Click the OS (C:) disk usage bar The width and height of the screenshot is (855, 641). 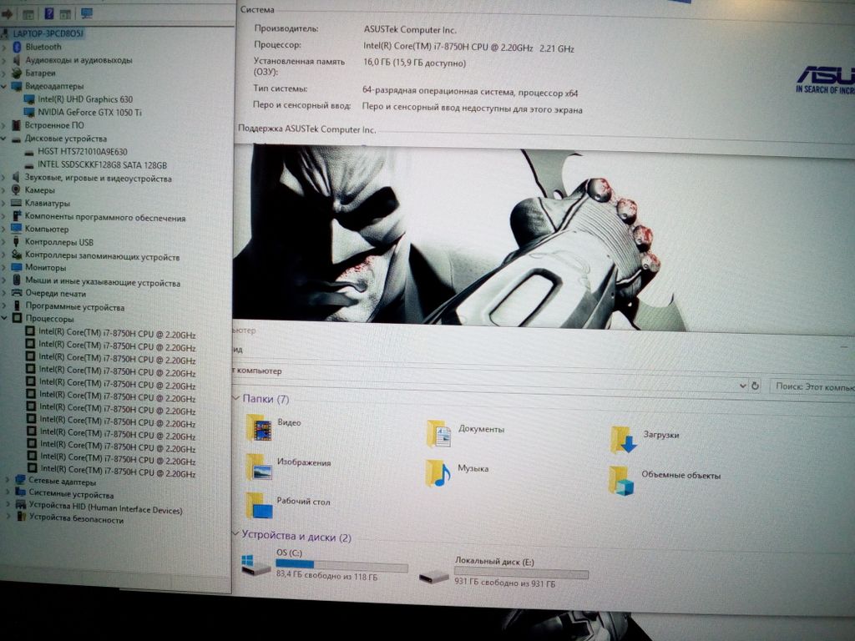pos(341,565)
